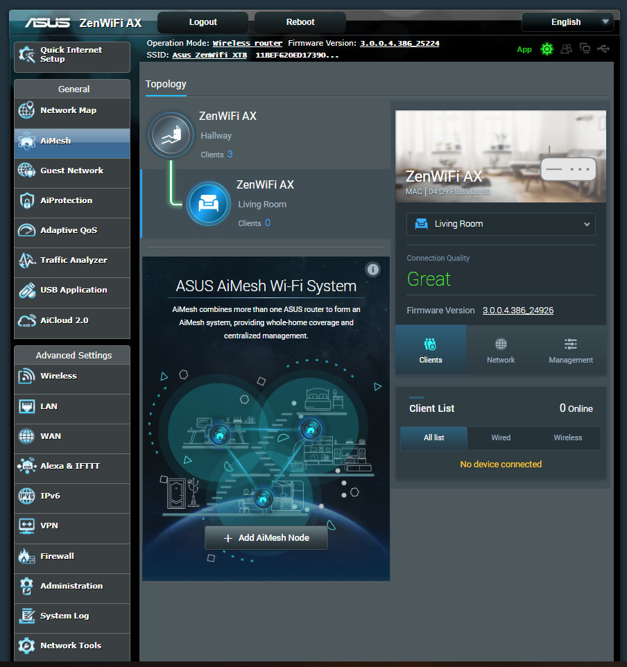
Task: Click the green gear status icon
Action: (547, 49)
